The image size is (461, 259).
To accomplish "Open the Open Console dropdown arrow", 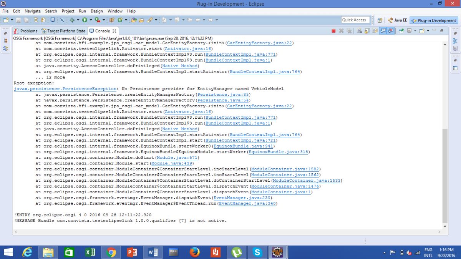I will point(428,31).
